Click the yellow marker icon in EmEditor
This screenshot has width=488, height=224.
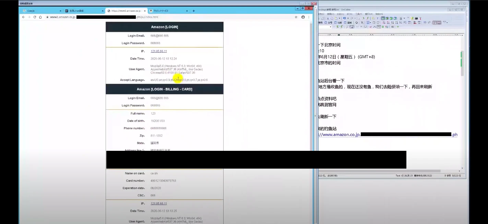coord(412,18)
